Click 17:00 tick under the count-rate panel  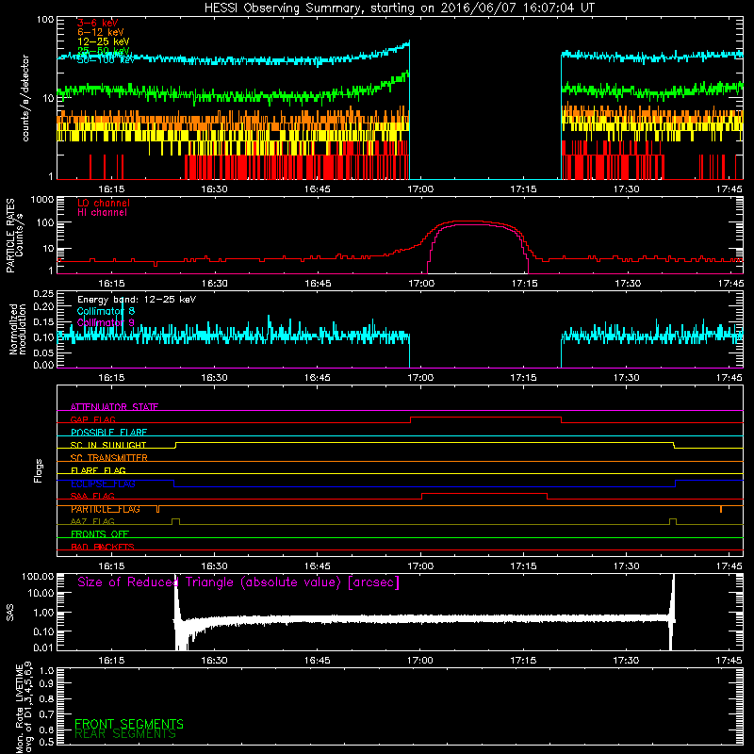(x=420, y=189)
